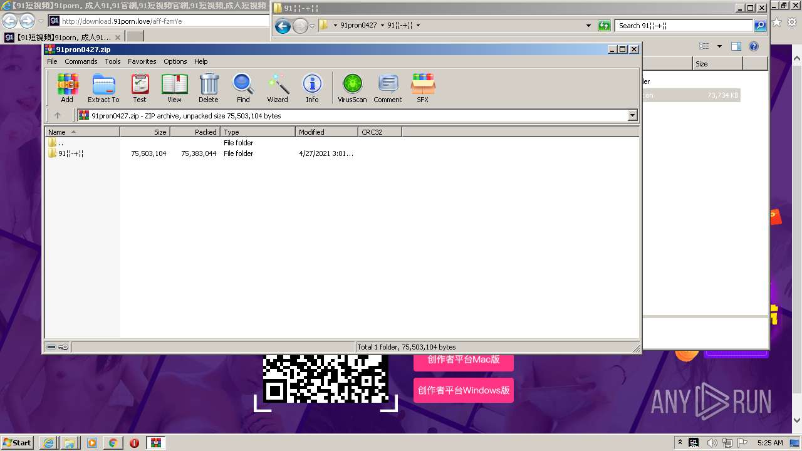Open the Find tool
The image size is (802, 451).
click(243, 88)
